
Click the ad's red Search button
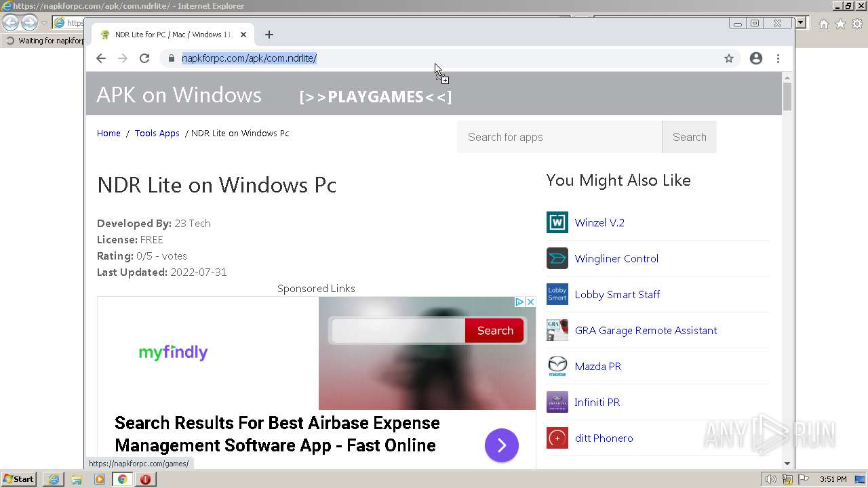point(495,331)
